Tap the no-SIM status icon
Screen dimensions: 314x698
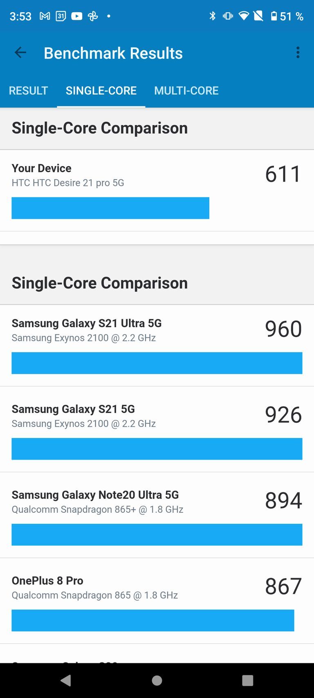[x=259, y=16]
